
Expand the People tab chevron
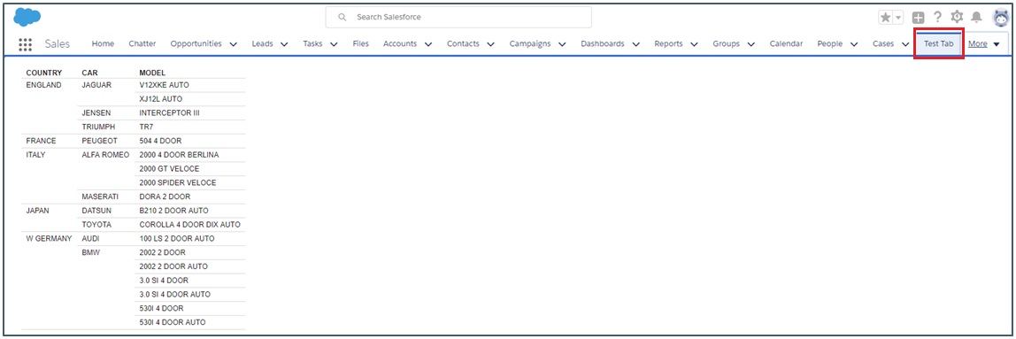coord(854,44)
